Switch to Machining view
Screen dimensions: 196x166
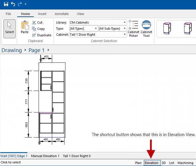click(x=185, y=163)
